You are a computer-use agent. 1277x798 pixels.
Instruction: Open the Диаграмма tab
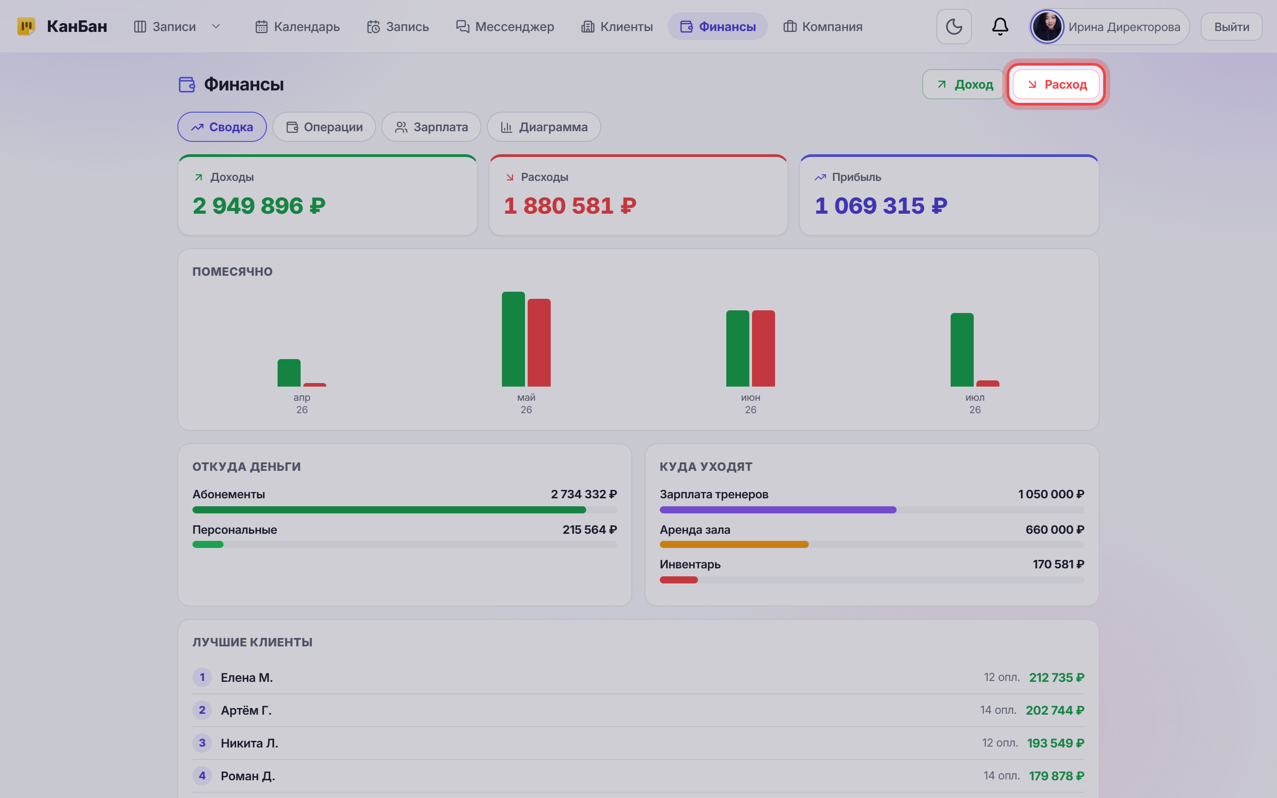(x=544, y=127)
